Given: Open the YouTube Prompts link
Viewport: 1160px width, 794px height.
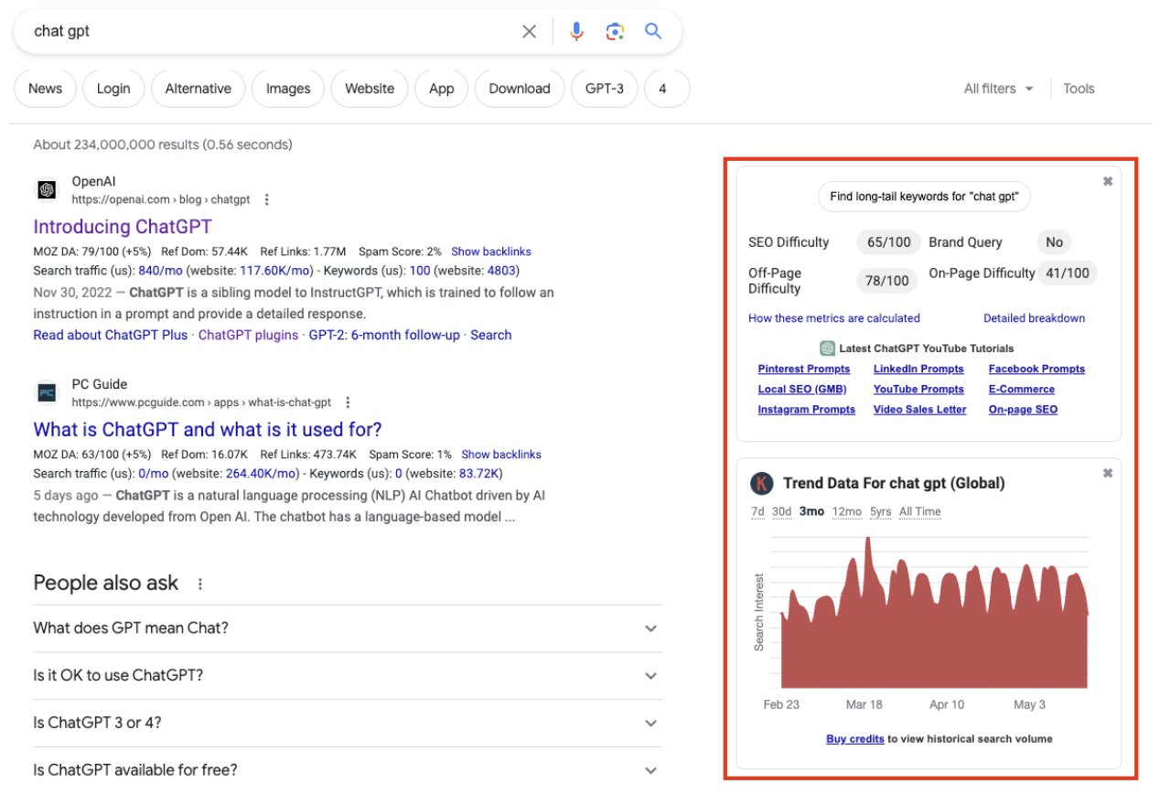Looking at the screenshot, I should (x=918, y=390).
